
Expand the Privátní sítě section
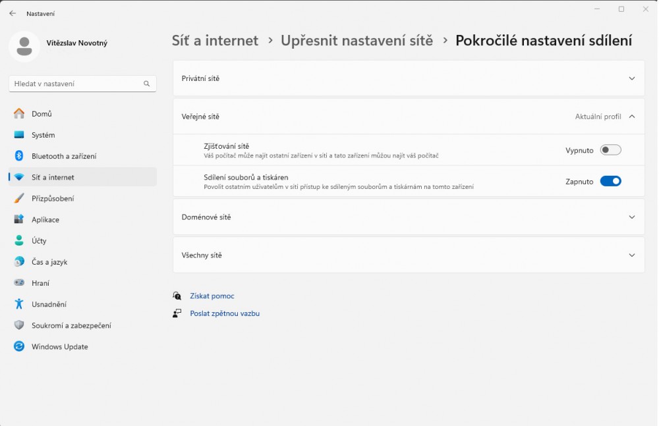tap(631, 78)
